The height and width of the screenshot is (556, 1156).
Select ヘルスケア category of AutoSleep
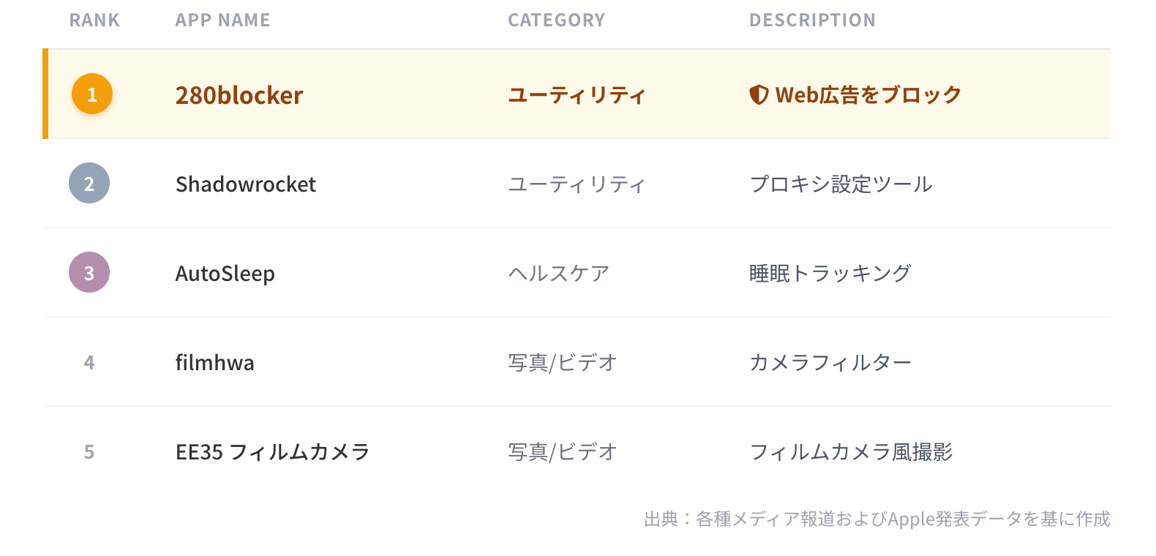[559, 274]
